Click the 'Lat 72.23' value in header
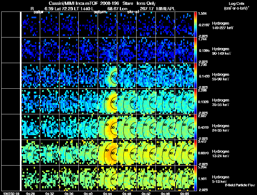This screenshot has width=257, height=195. pyautogui.click(x=64, y=9)
